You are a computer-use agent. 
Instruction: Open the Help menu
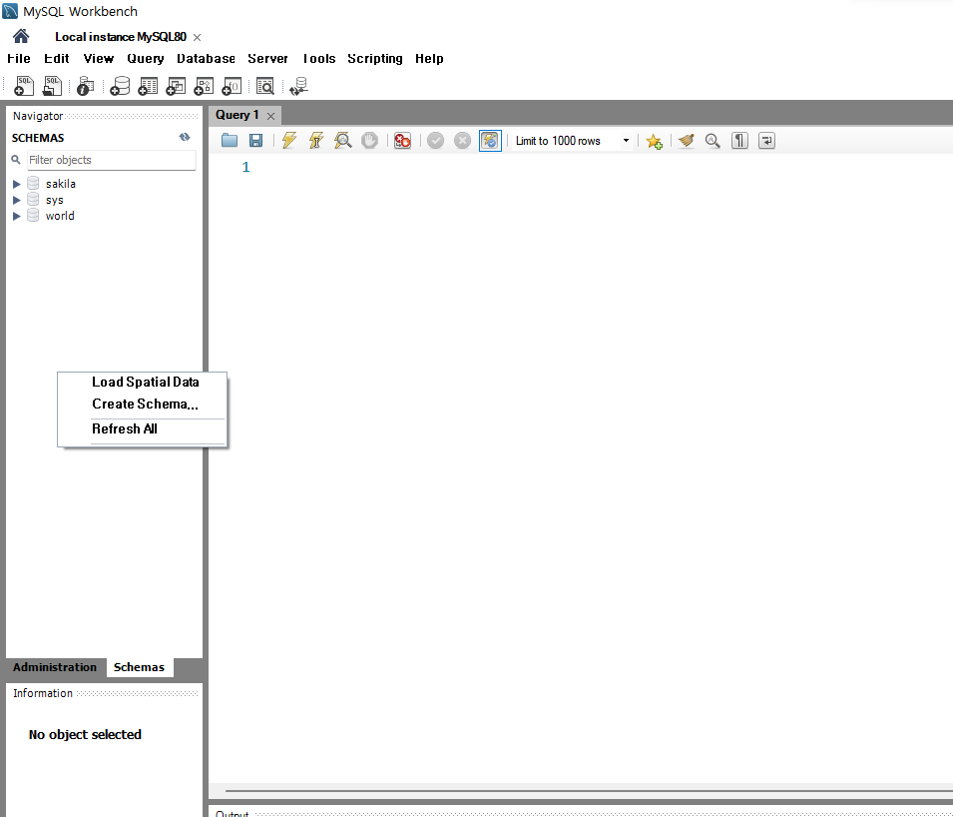coord(429,58)
